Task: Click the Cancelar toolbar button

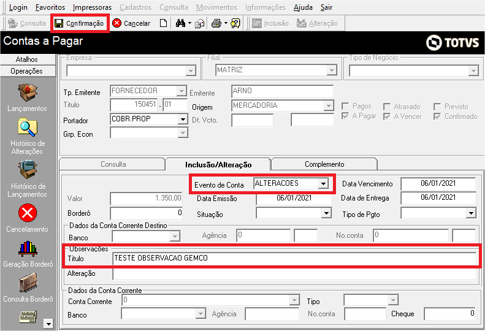Action: 131,23
